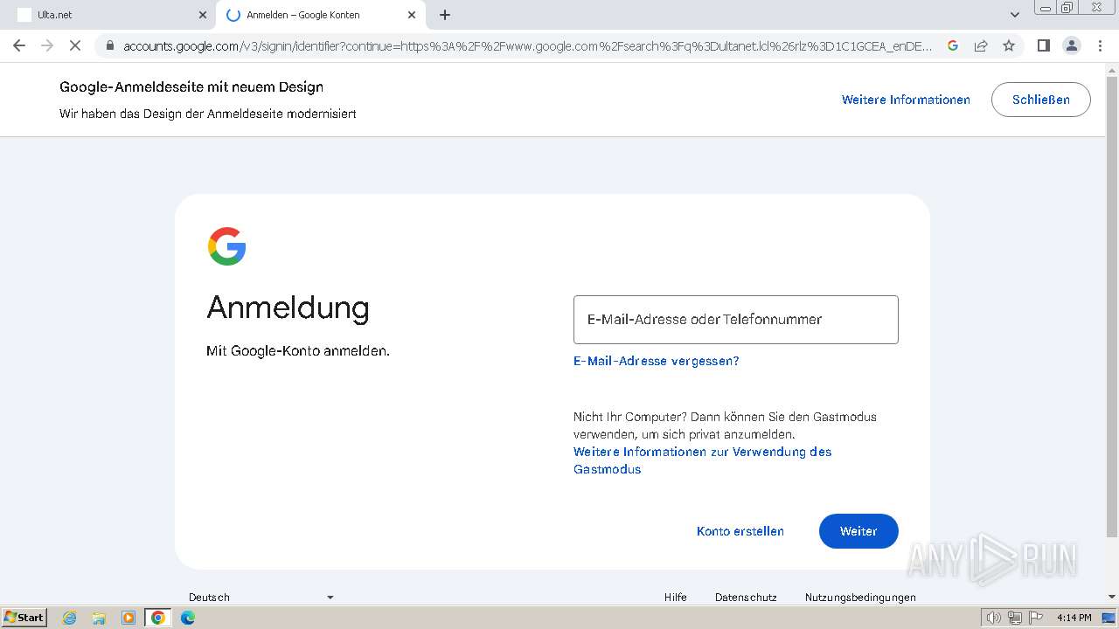Open Weitere Informationen zur Verwendung des Gastmodus
This screenshot has height=629, width=1119.
[x=702, y=460]
